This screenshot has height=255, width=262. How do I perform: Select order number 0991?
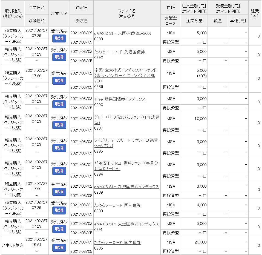99,230
